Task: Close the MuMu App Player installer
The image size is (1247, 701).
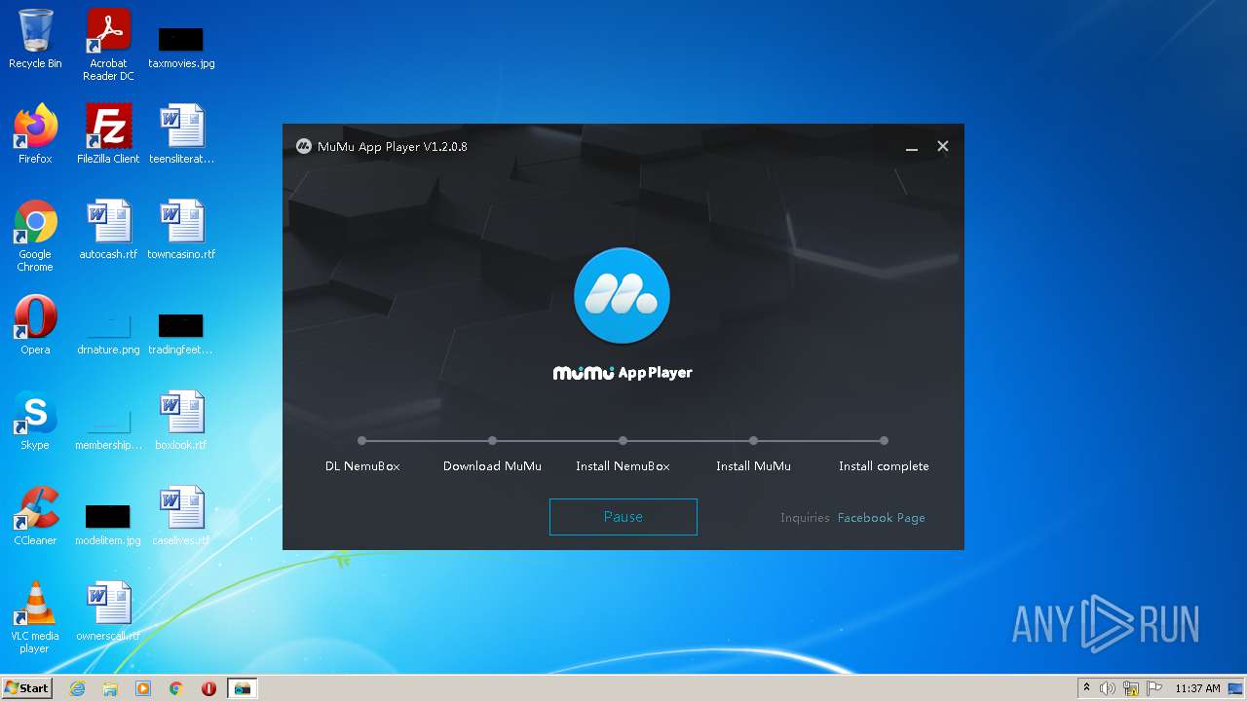Action: 942,146
